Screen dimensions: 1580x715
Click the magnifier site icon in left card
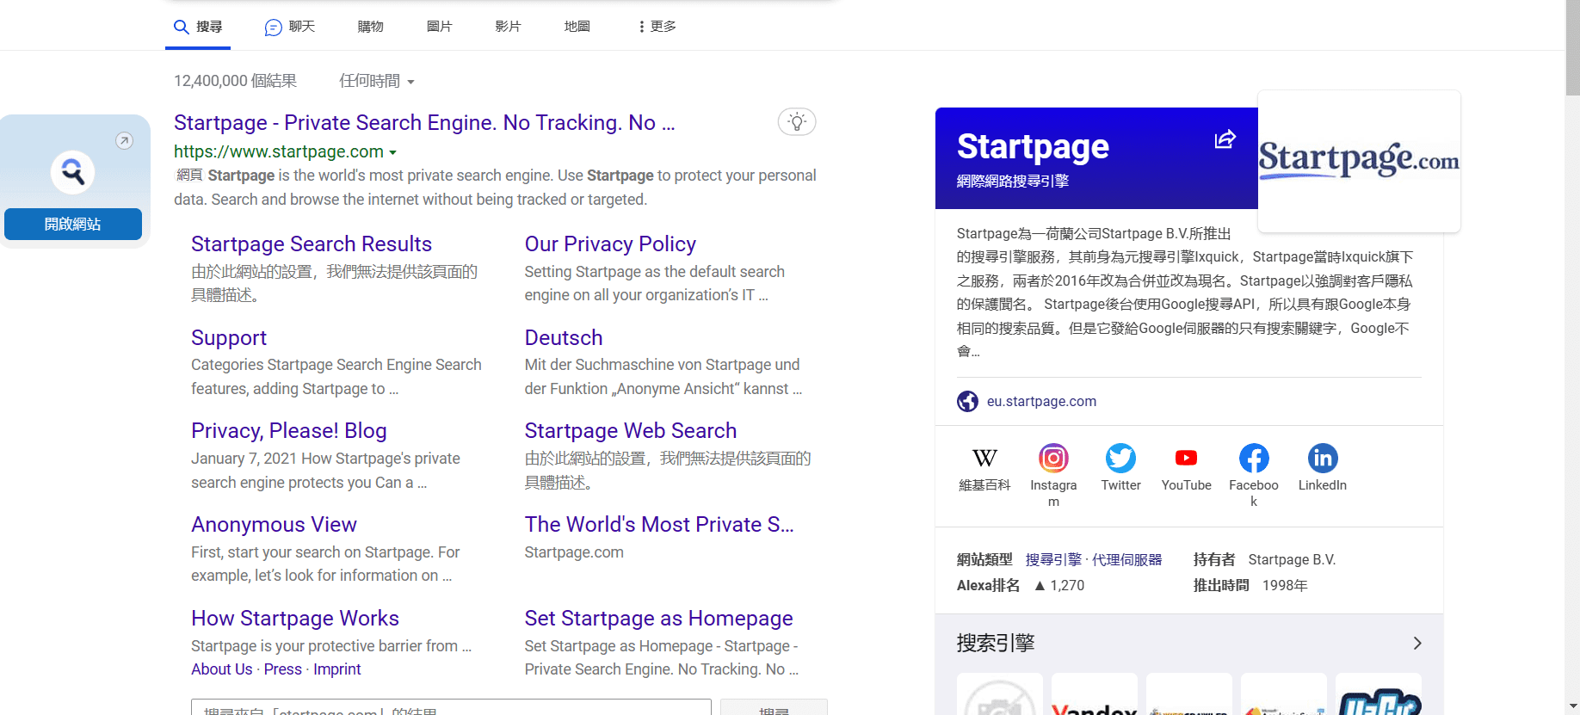(73, 172)
